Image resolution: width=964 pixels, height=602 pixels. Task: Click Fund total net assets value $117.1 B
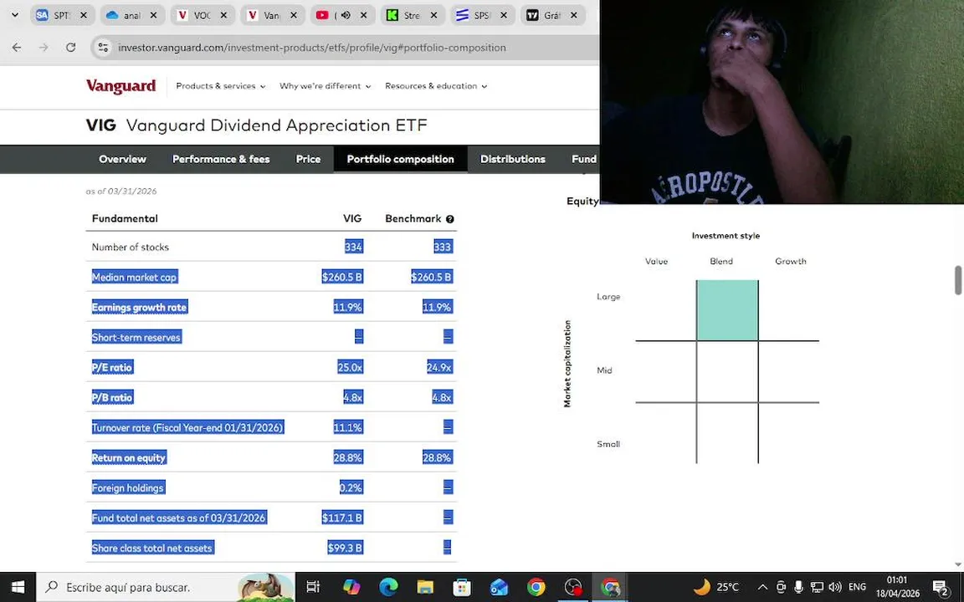[x=342, y=518]
